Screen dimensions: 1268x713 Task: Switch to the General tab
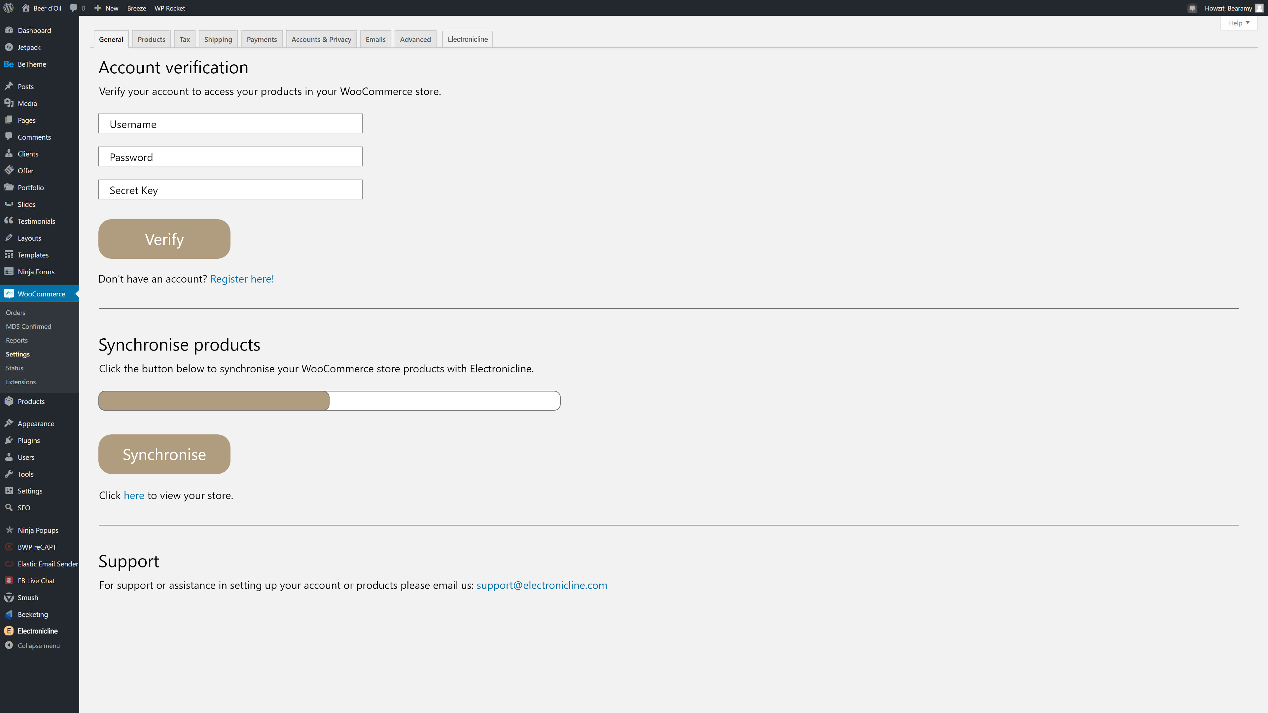111,39
